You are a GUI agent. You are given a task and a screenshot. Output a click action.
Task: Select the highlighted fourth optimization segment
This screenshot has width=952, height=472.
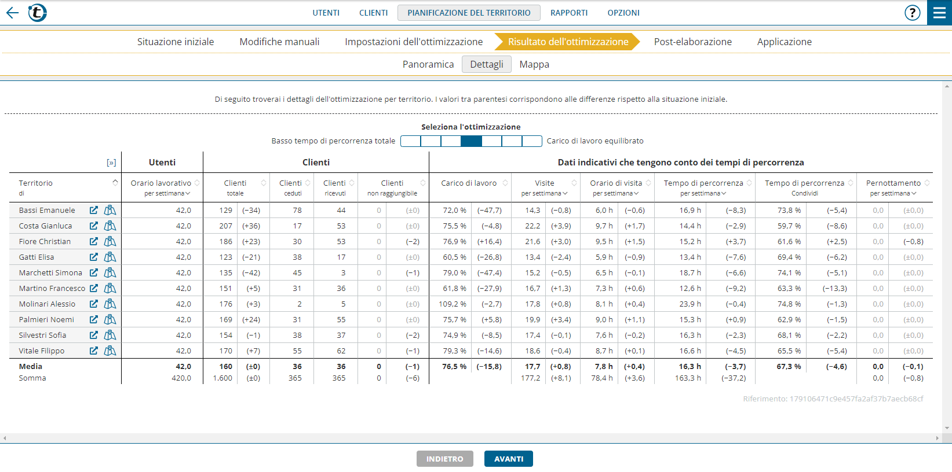tap(471, 141)
